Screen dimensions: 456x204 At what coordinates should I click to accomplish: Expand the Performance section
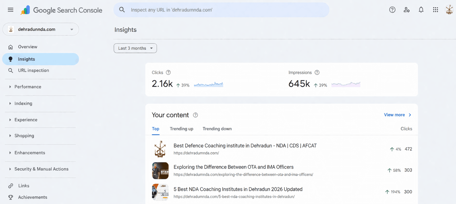tap(28, 87)
